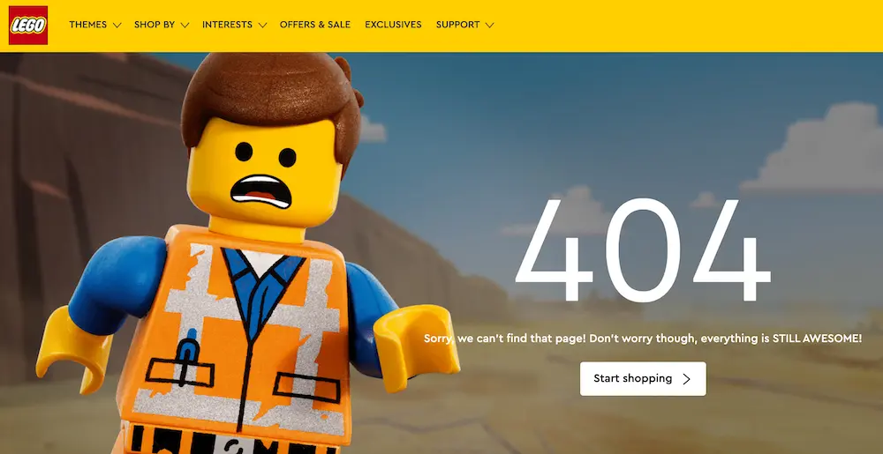Click the Start shopping button
Screen dimensions: 883x454
pos(643,379)
